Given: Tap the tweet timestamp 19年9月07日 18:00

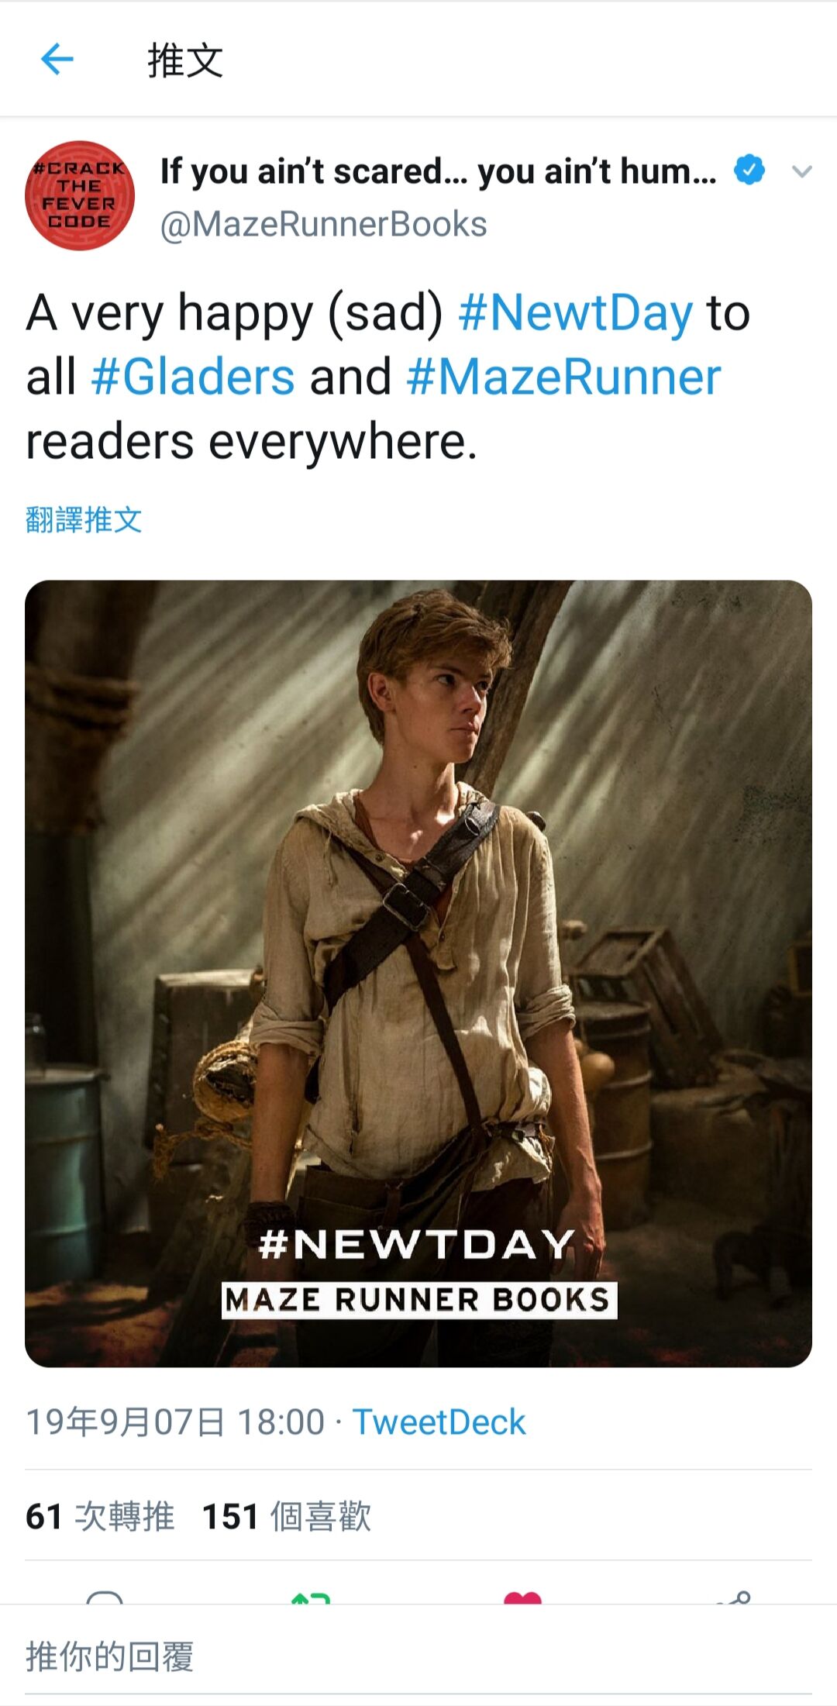Looking at the screenshot, I should [175, 1422].
